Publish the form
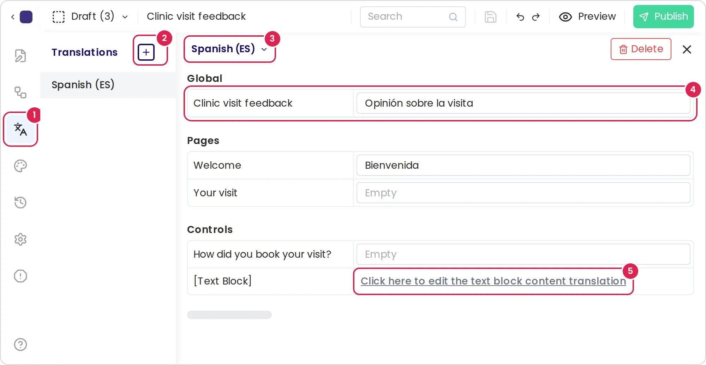 [x=663, y=17]
